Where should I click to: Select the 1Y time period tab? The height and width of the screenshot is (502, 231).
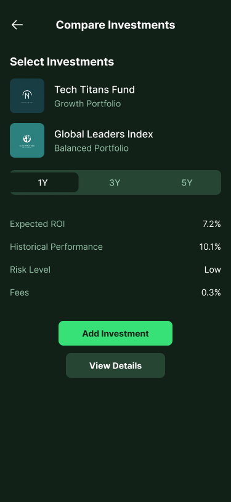click(44, 182)
